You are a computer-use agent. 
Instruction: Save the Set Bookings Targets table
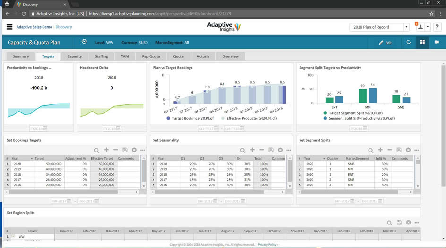(x=125, y=150)
